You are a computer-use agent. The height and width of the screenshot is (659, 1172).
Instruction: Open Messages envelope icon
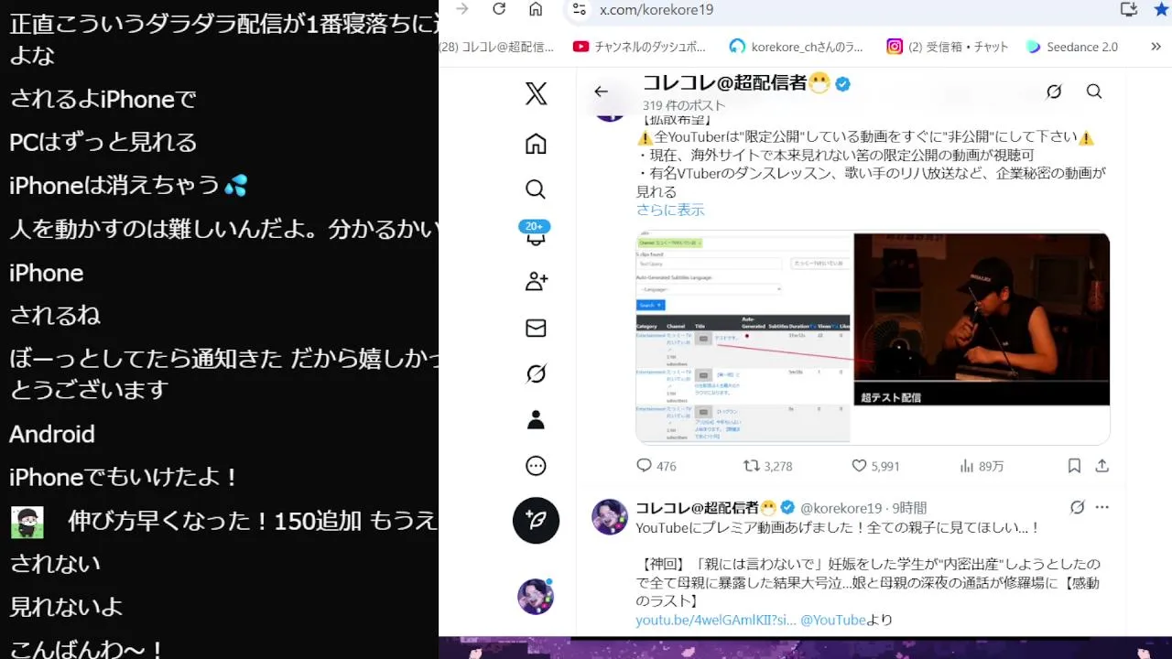click(537, 328)
